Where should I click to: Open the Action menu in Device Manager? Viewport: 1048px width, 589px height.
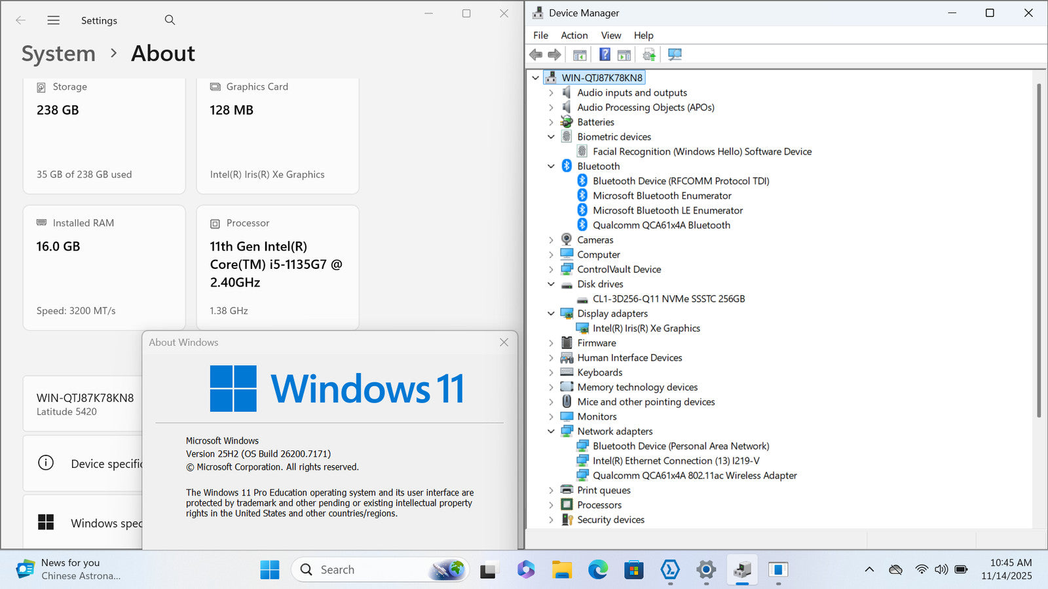pos(574,35)
